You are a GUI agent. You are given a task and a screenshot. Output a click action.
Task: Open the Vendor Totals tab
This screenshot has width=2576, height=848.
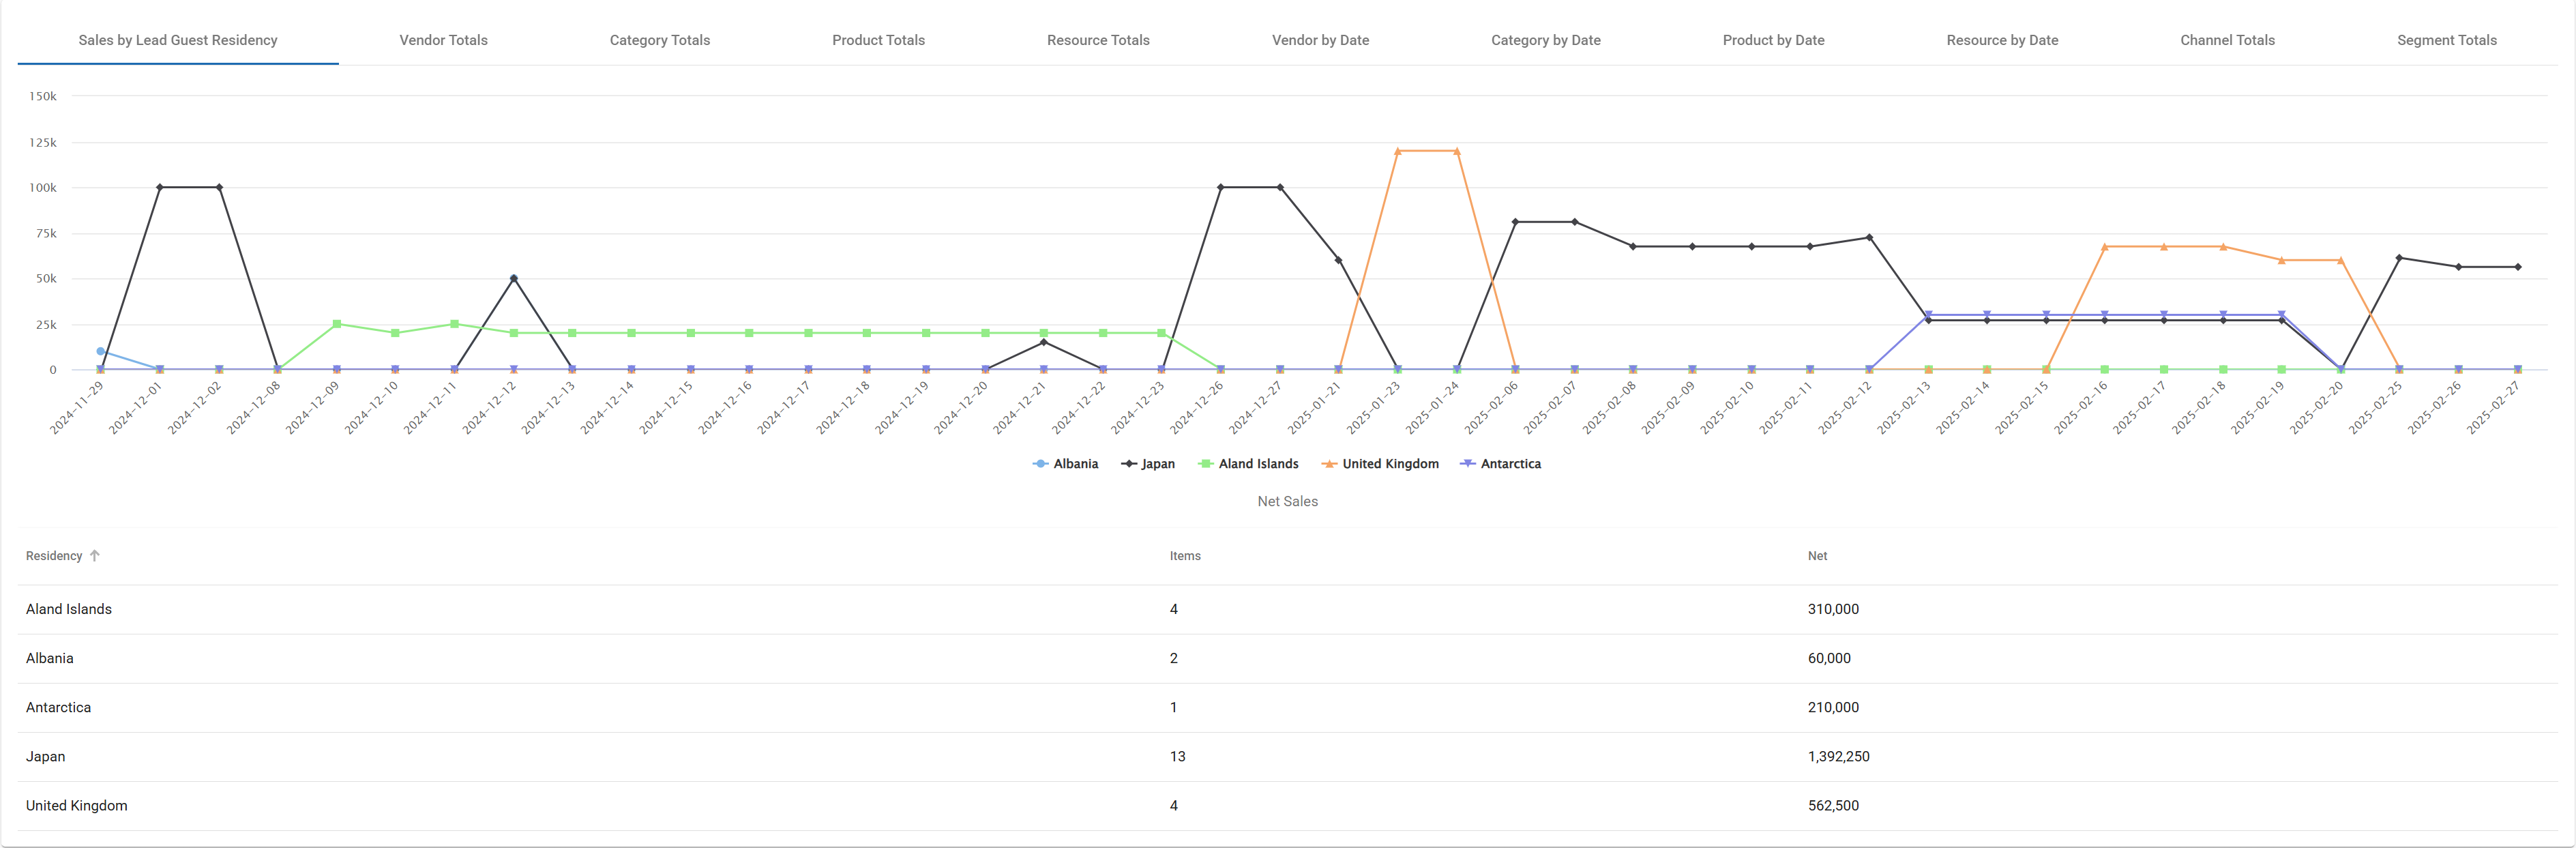443,40
